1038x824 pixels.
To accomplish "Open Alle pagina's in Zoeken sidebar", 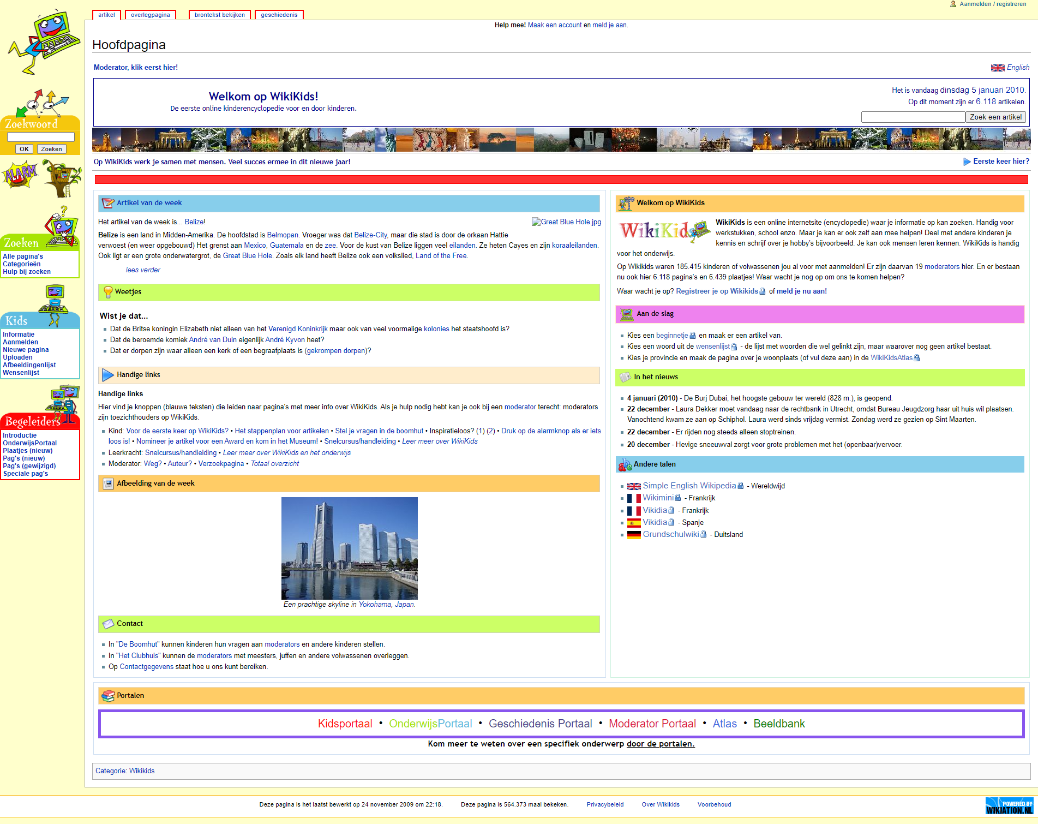I will tap(23, 256).
